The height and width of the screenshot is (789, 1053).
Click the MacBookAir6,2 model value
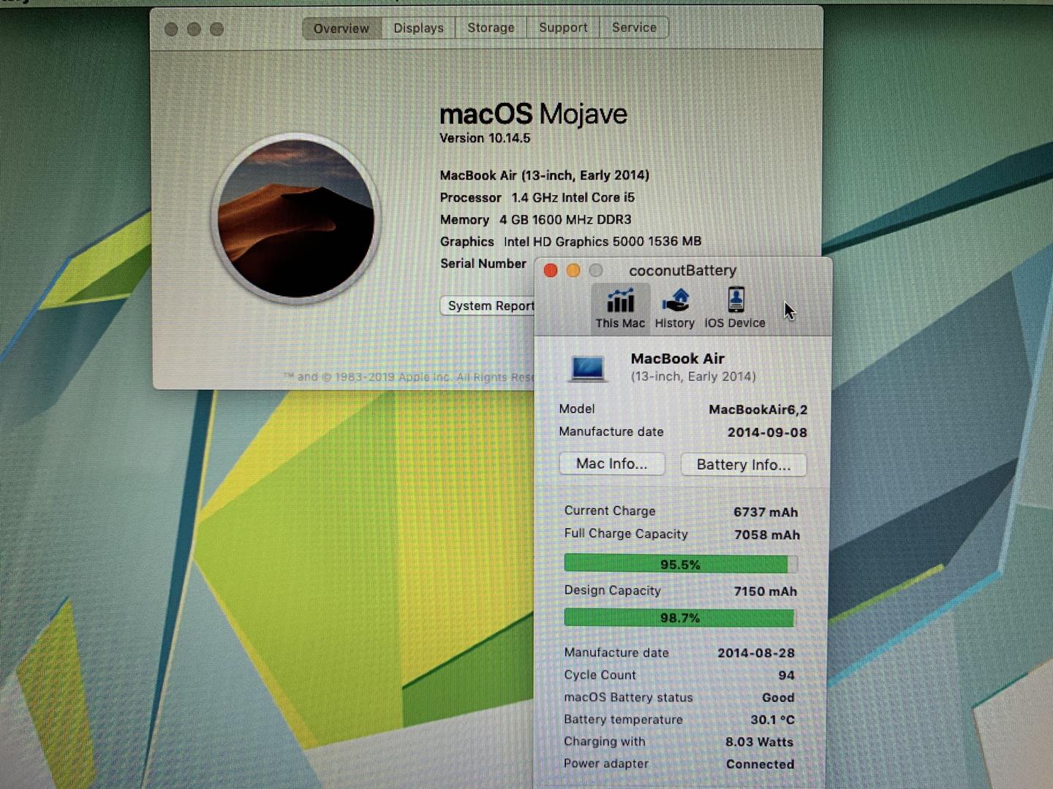point(758,410)
